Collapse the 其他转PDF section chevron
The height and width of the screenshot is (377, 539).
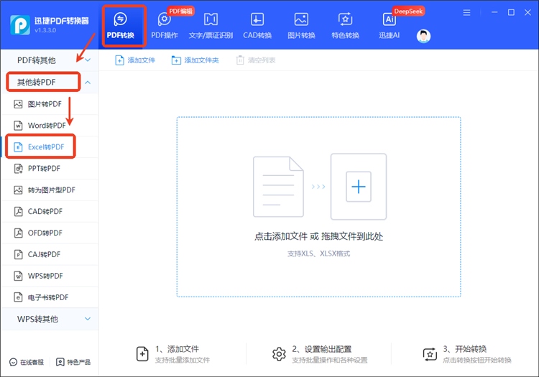[88, 83]
